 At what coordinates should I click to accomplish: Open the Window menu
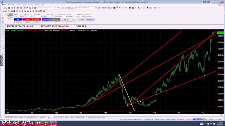pos(37,5)
